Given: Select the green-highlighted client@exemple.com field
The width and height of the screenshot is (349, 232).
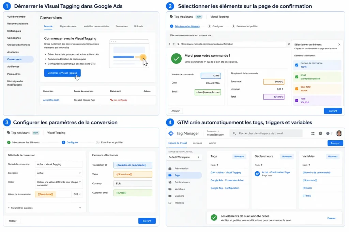Looking at the screenshot, I should pyautogui.click(x=208, y=92).
